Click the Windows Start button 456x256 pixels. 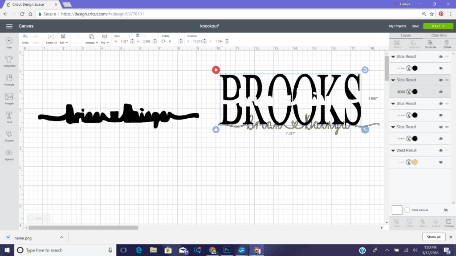[7, 250]
